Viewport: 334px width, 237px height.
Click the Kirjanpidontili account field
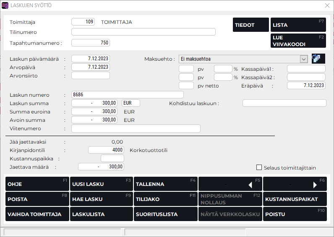pos(106,150)
